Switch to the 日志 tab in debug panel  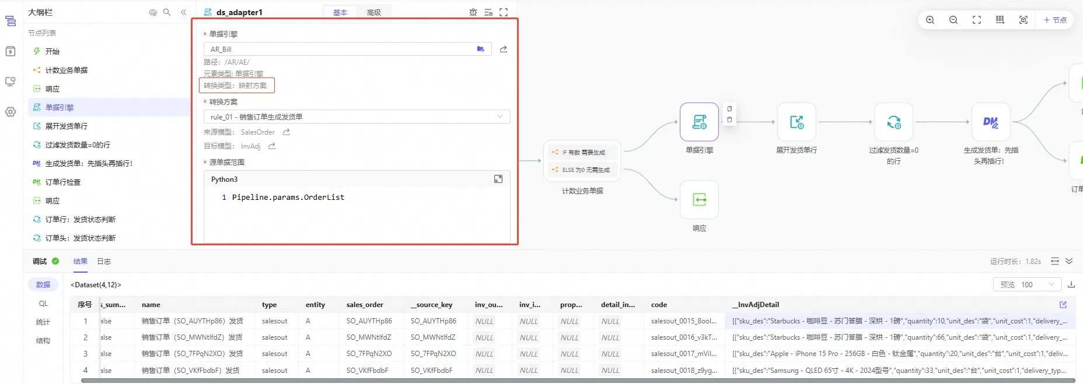[x=104, y=262]
